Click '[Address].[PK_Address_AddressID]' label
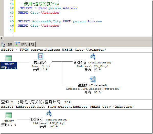 tap(93, 89)
